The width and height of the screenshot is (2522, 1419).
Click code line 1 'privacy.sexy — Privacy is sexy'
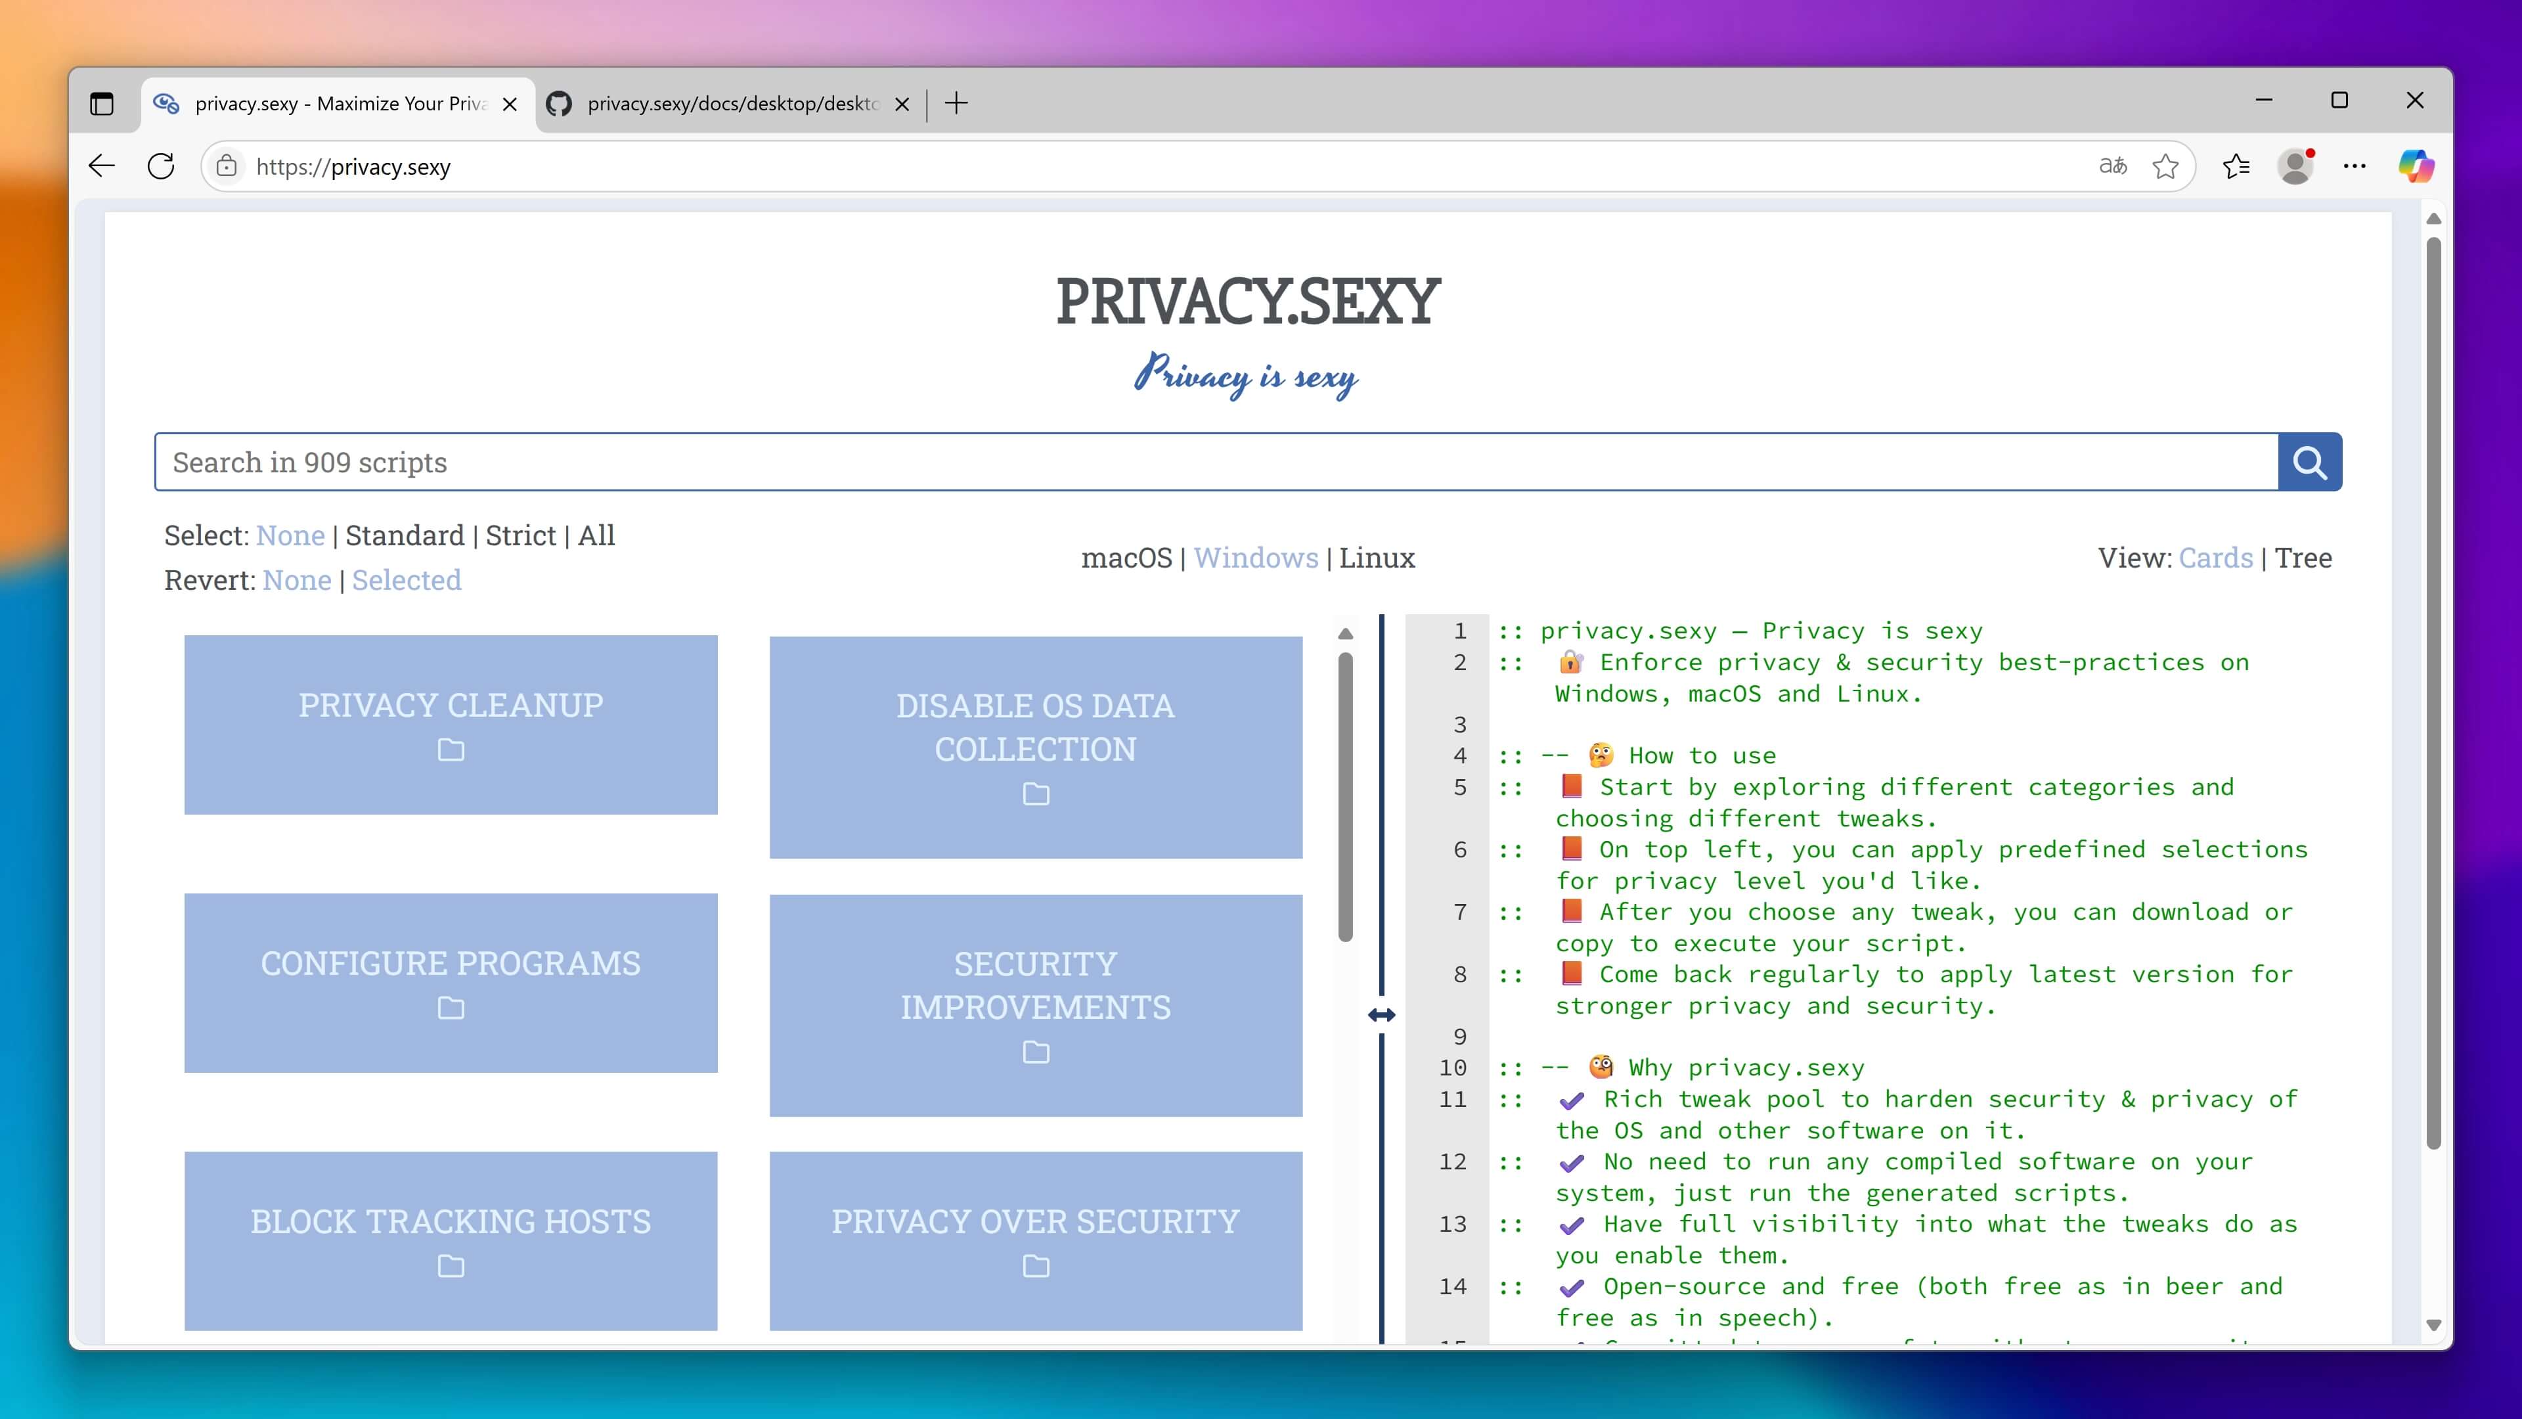coord(1740,631)
